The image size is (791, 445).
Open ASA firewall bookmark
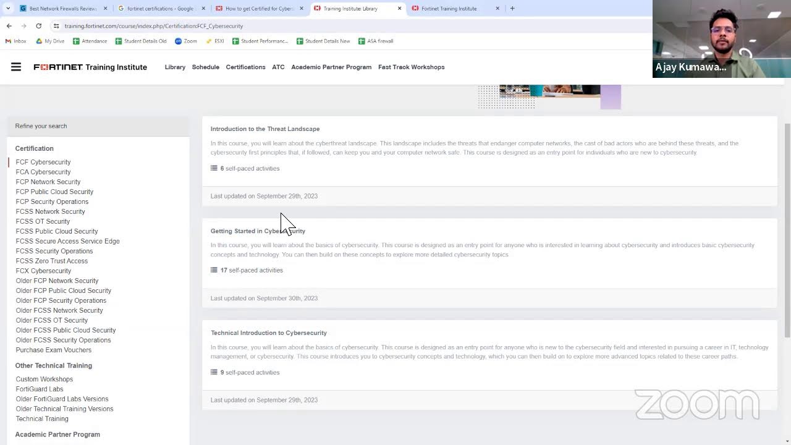point(376,41)
